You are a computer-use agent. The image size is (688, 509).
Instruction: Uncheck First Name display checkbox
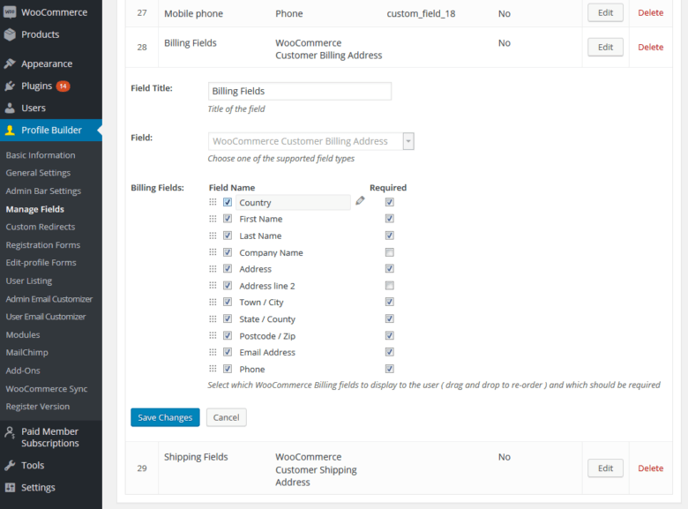click(228, 219)
